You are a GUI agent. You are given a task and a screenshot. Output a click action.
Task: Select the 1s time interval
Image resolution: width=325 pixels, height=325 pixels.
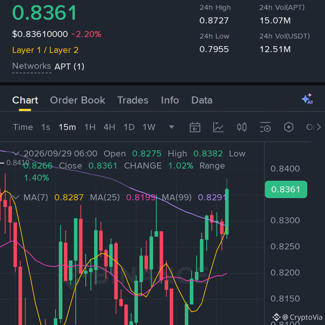tap(46, 127)
